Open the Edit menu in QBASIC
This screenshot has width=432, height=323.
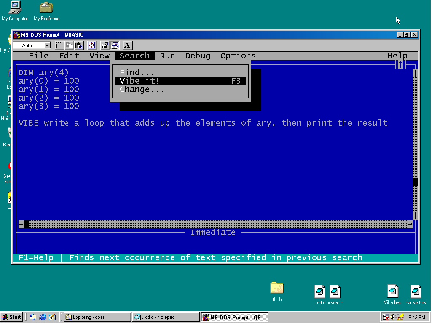pos(69,56)
